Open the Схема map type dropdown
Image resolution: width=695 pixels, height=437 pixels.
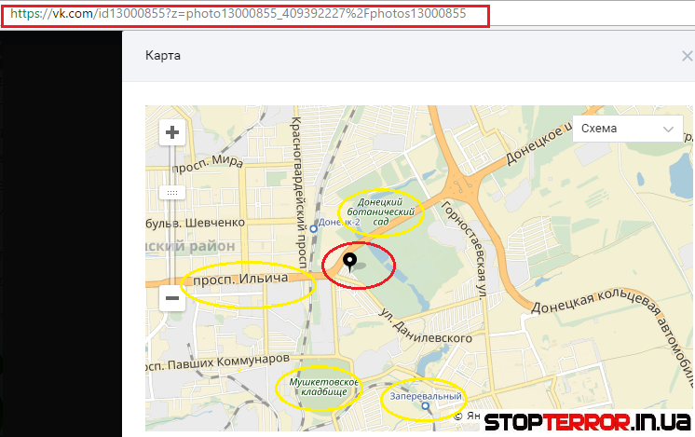(x=623, y=129)
